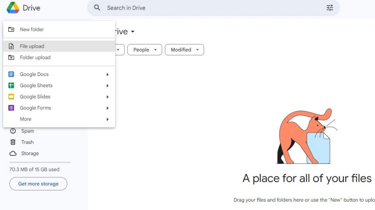
Task: Expand the Google Sheets submenu arrow
Action: (x=107, y=86)
